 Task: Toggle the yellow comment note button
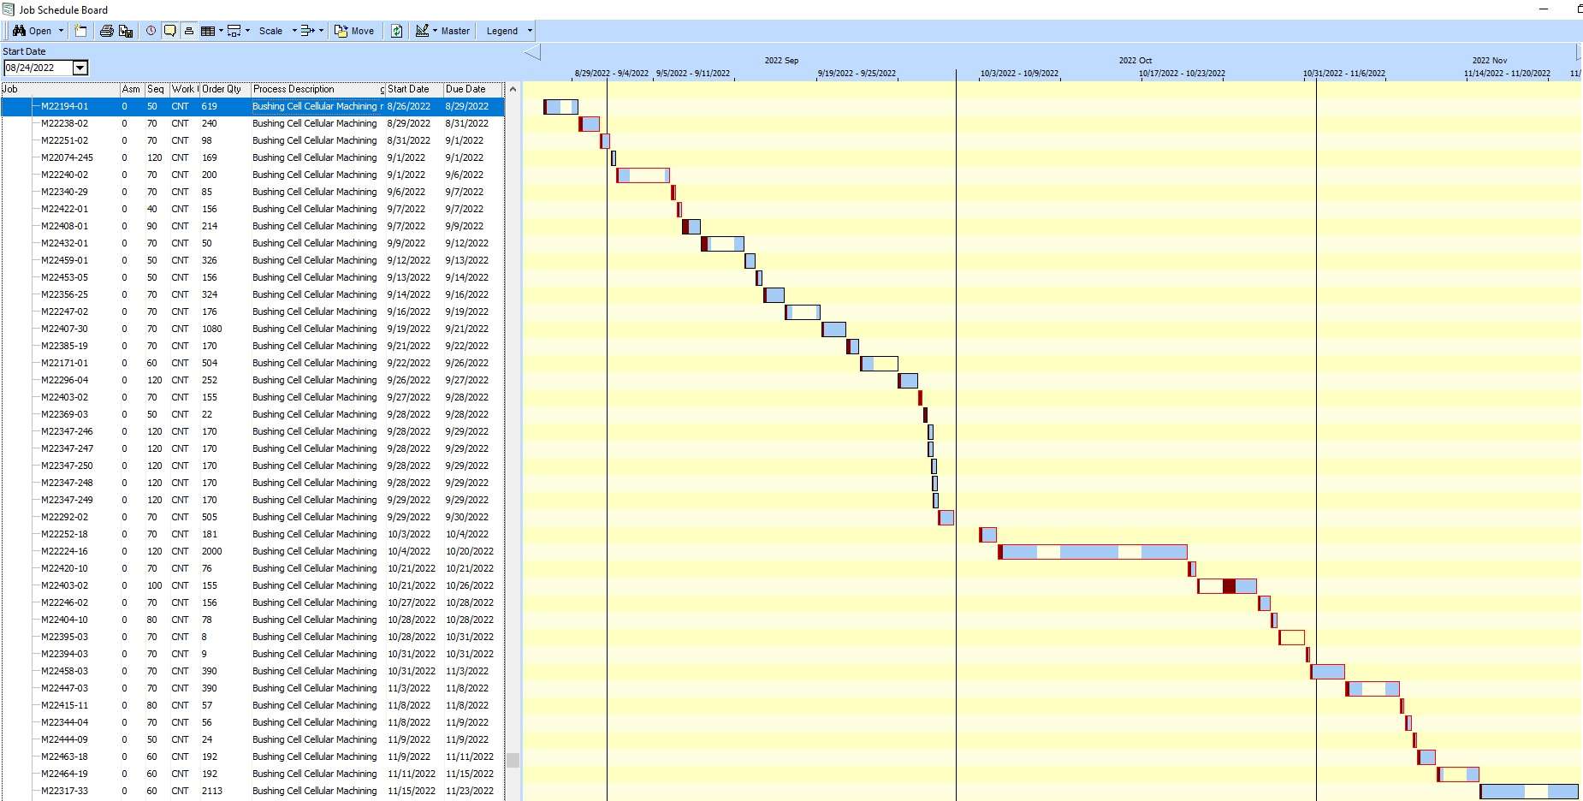[x=170, y=31]
